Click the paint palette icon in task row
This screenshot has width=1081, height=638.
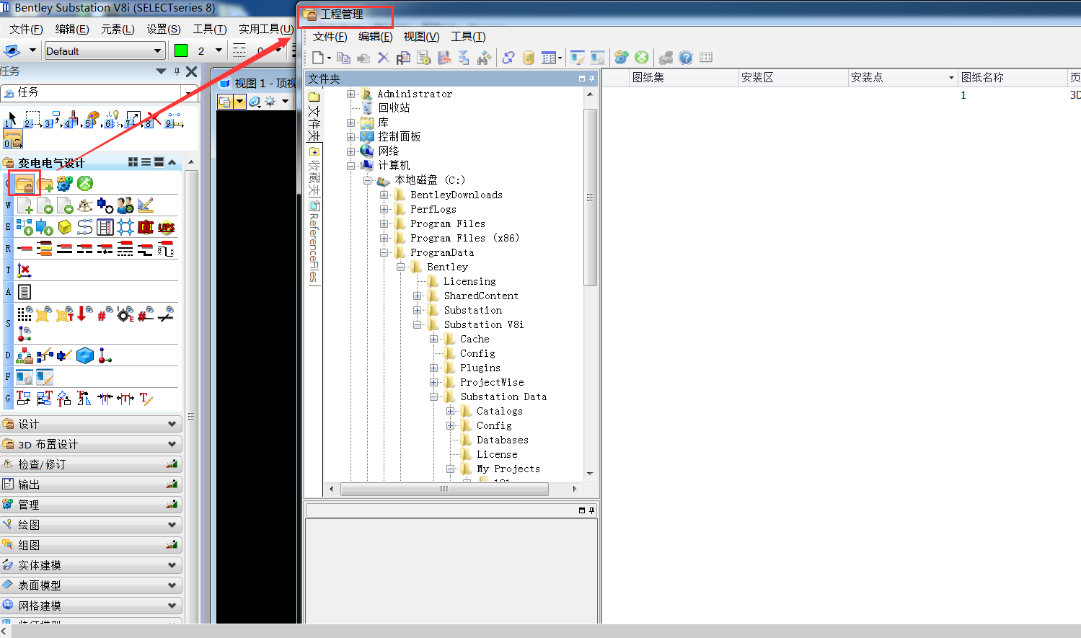coord(92,118)
